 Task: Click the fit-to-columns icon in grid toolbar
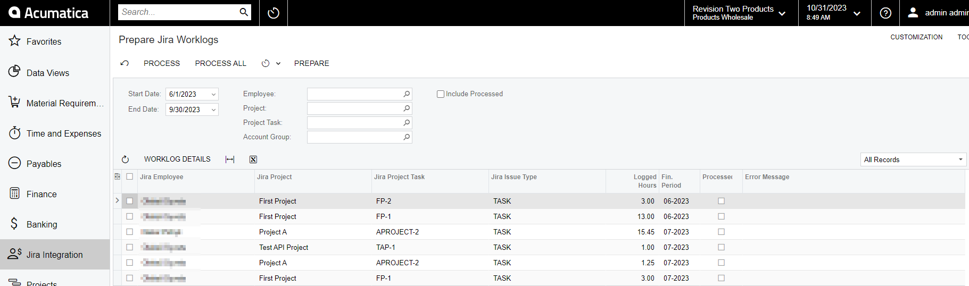click(230, 159)
